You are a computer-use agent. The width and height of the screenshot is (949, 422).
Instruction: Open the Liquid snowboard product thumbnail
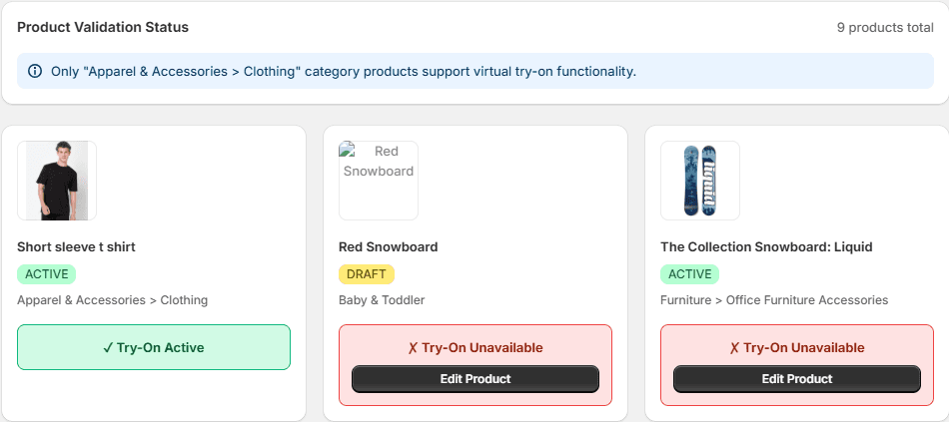click(700, 181)
